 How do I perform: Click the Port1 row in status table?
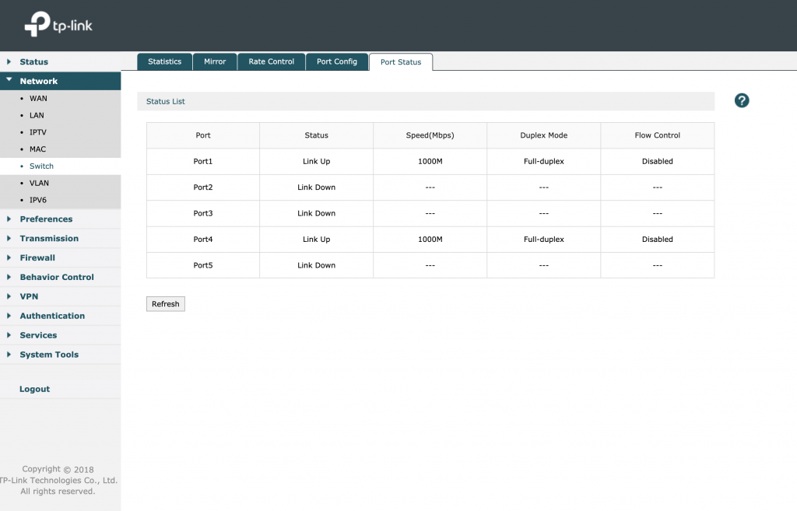click(203, 162)
